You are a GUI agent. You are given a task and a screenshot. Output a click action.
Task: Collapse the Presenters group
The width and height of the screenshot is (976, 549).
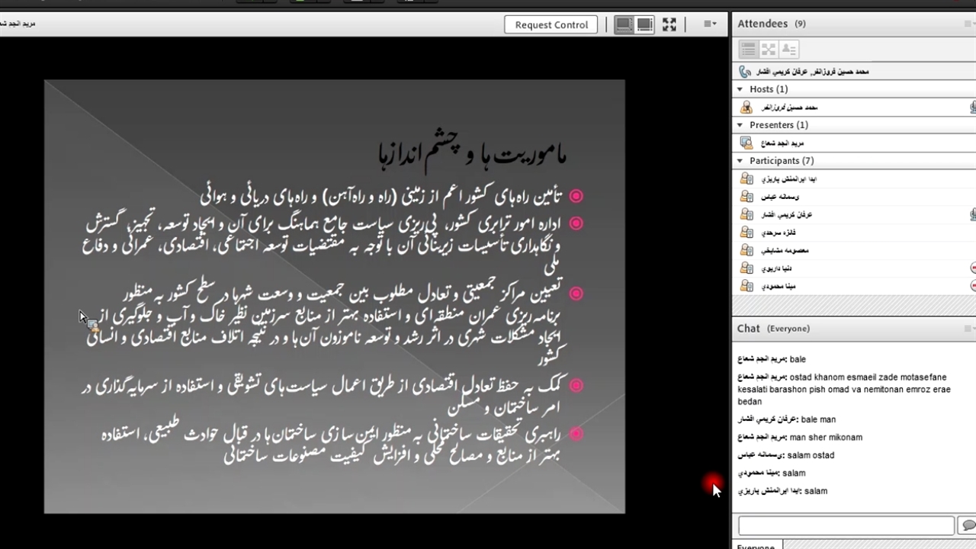point(740,125)
